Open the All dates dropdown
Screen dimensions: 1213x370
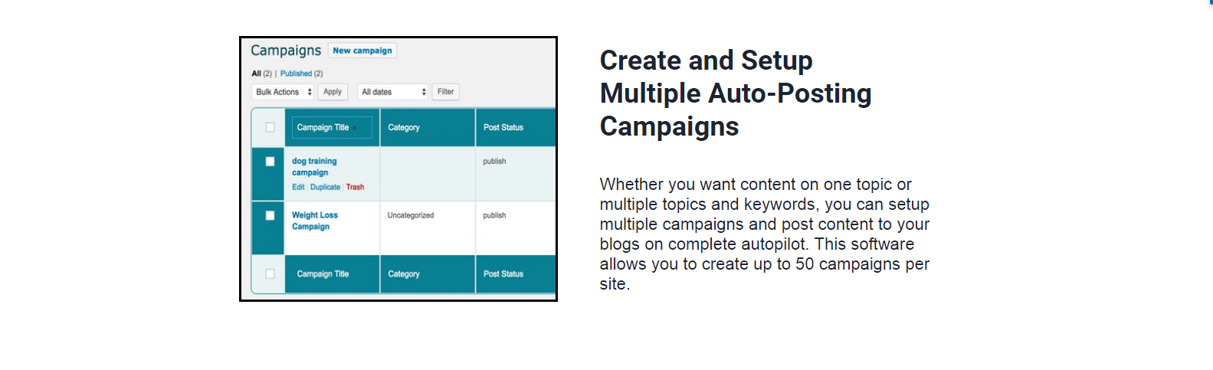point(392,92)
